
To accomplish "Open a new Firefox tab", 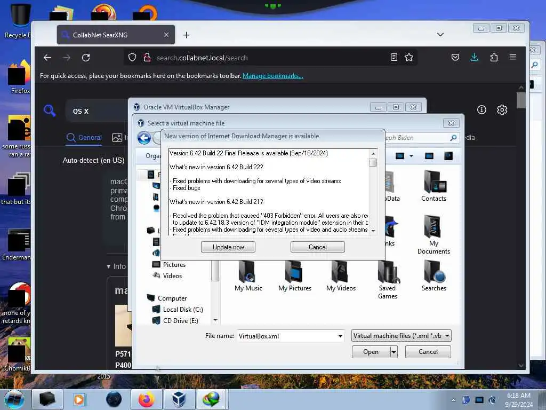I will (186, 35).
